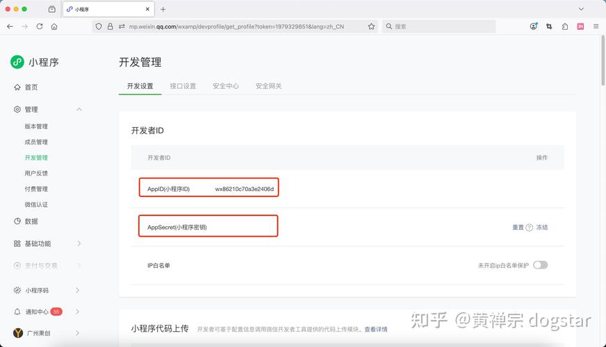This screenshot has height=347, width=606.
Task: Click the green 小程序 logo
Action: point(17,62)
